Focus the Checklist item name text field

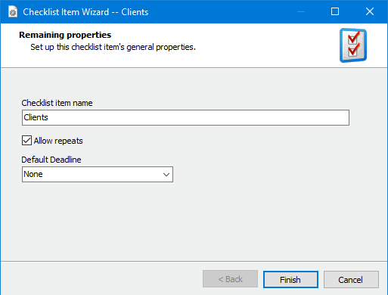point(185,117)
